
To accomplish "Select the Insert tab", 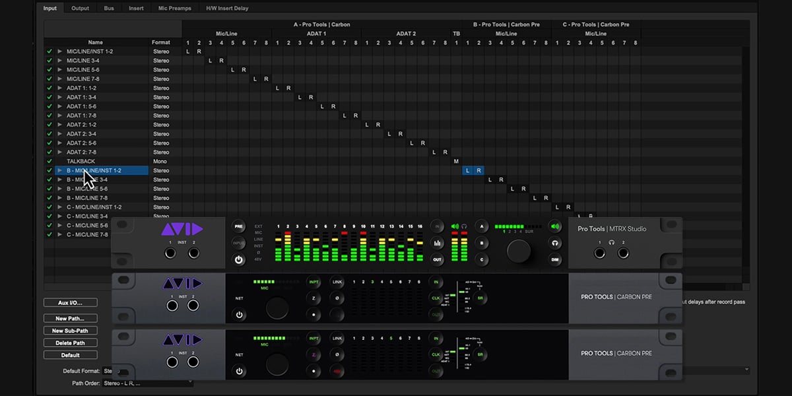I will point(136,8).
